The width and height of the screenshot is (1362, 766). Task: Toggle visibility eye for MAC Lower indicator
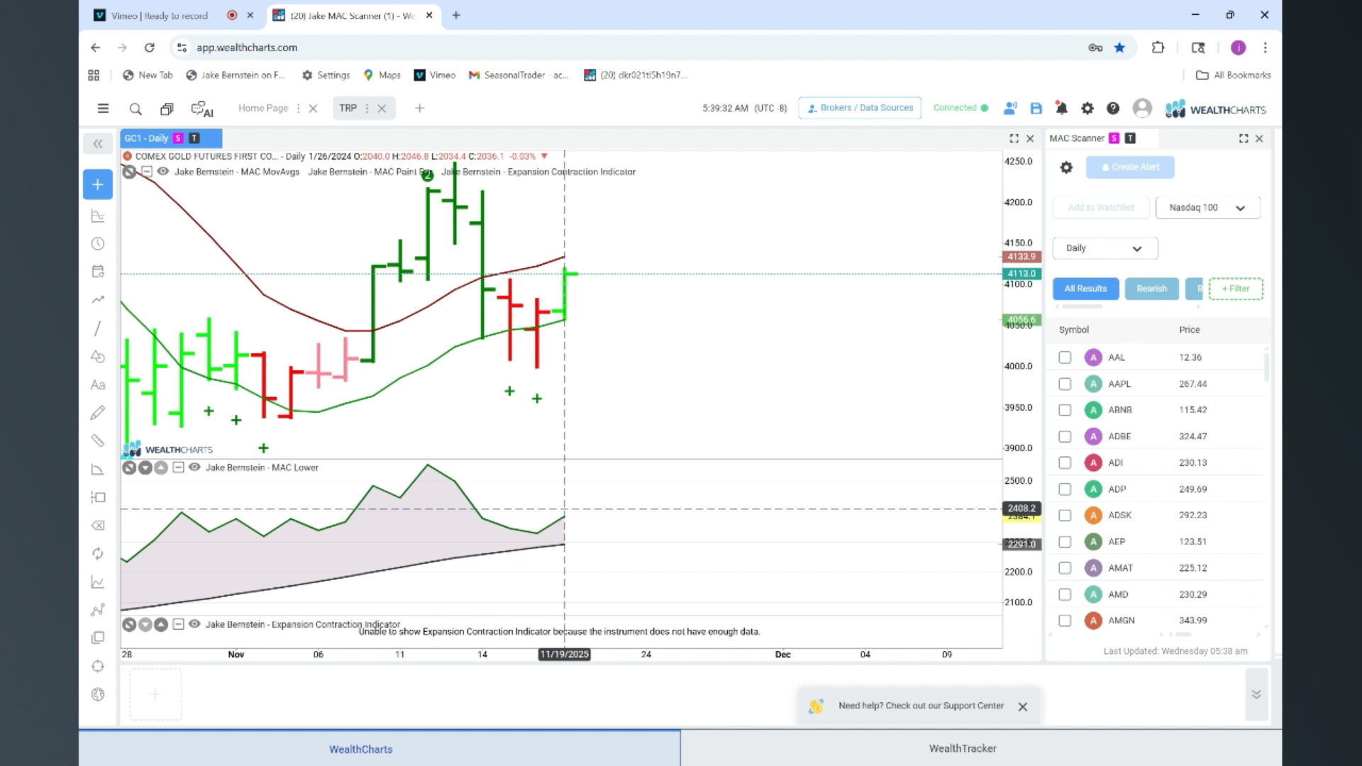[x=194, y=467]
